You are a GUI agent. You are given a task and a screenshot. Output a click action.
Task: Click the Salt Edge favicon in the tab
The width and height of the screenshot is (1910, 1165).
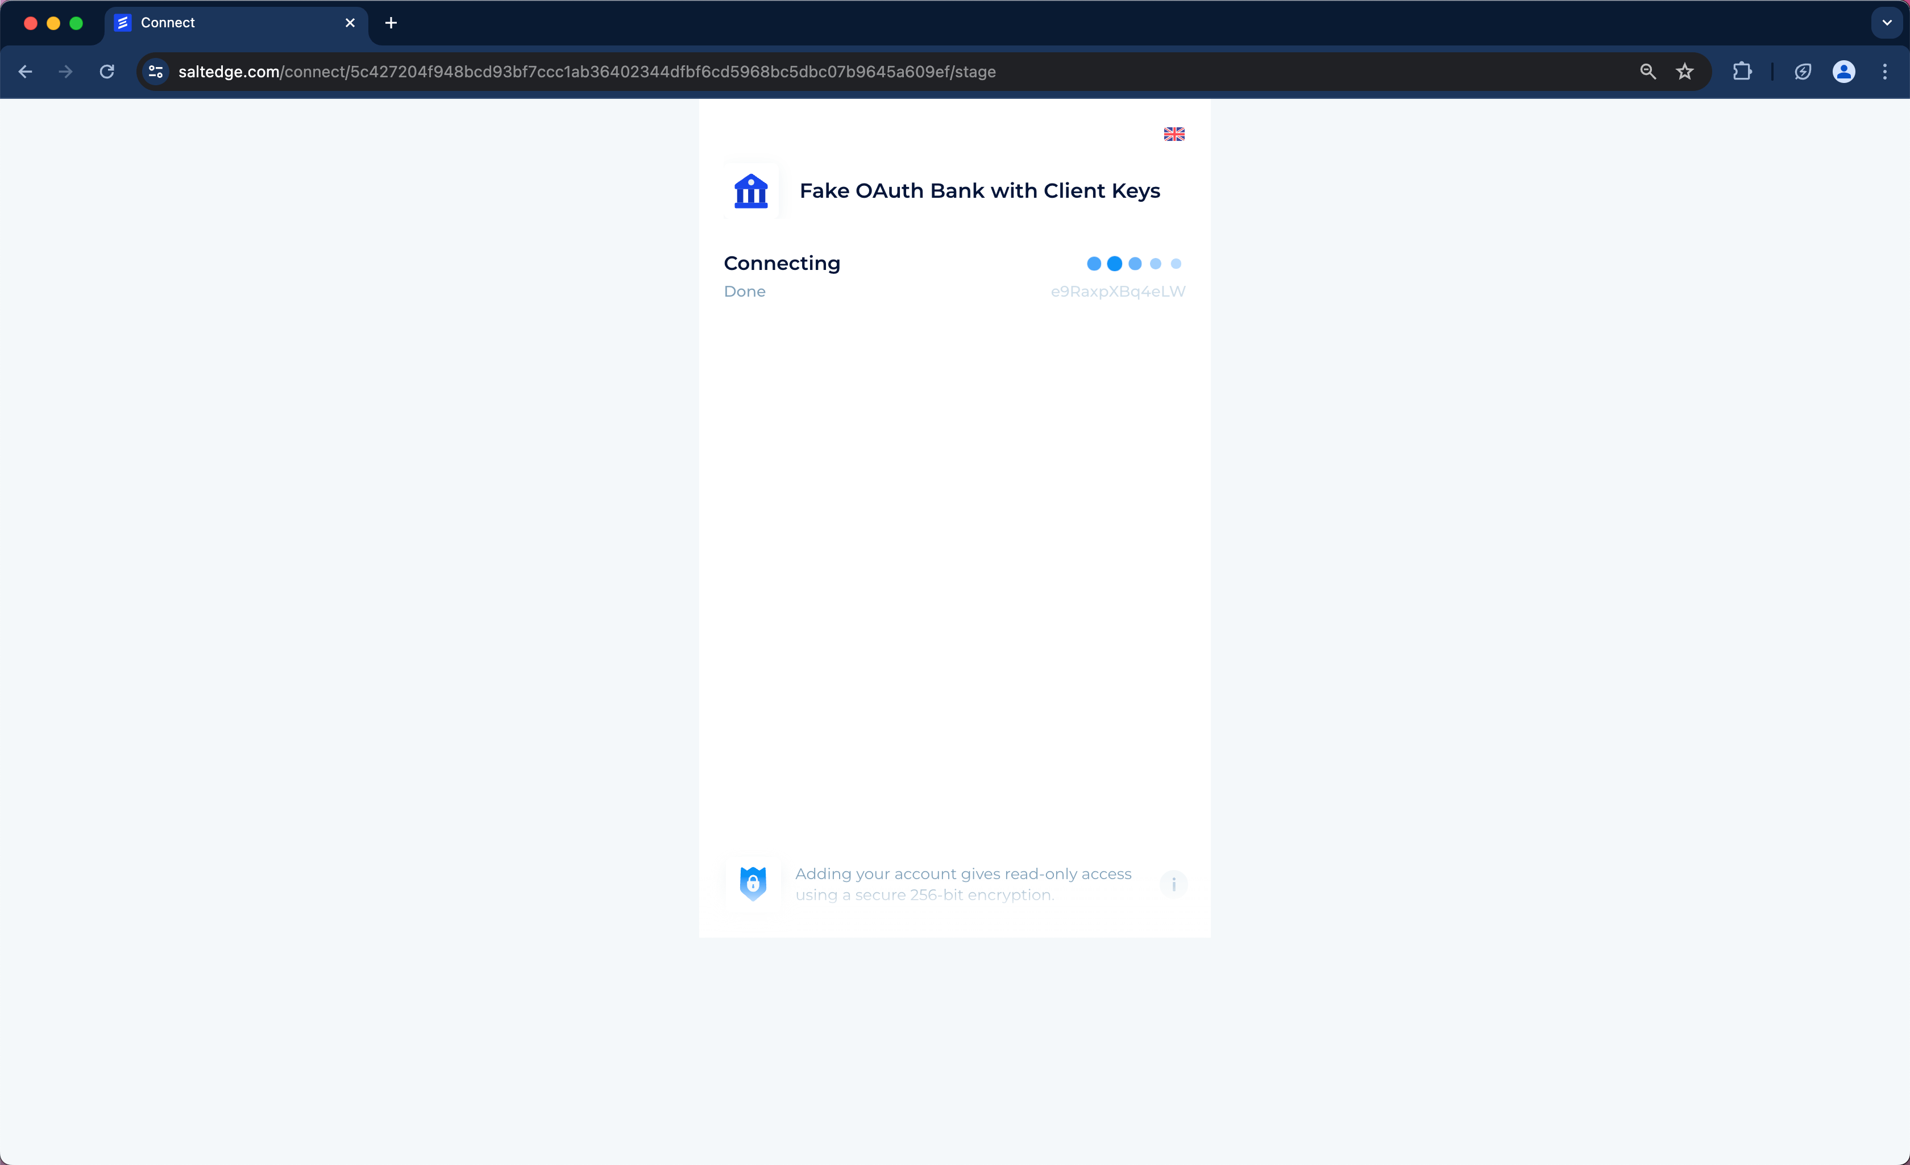click(x=122, y=23)
